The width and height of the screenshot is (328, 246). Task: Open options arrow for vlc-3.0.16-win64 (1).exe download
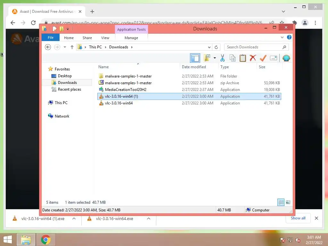(x=74, y=218)
